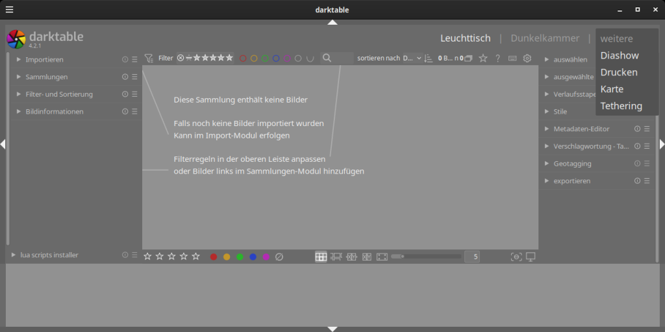Open the filter presets funnel icon
Screen dimensions: 665x332
pyautogui.click(x=149, y=58)
